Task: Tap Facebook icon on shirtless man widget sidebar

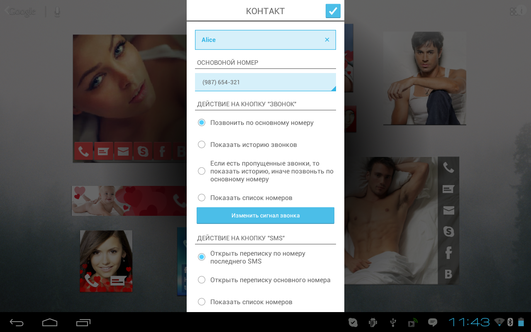Action: click(x=448, y=253)
